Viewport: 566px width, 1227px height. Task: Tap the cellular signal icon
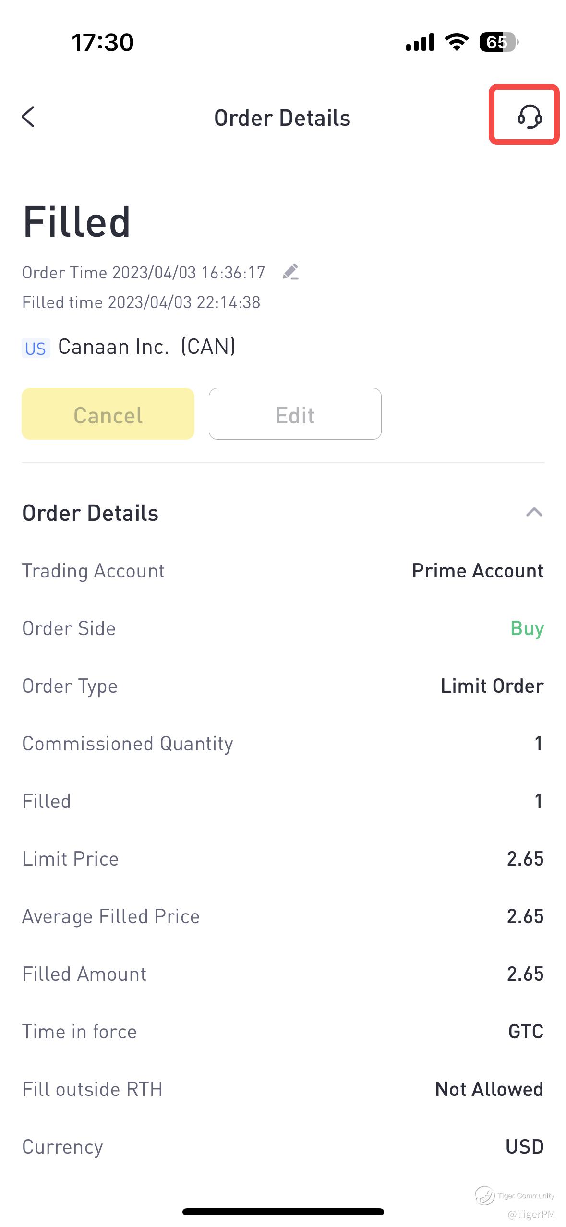click(420, 42)
